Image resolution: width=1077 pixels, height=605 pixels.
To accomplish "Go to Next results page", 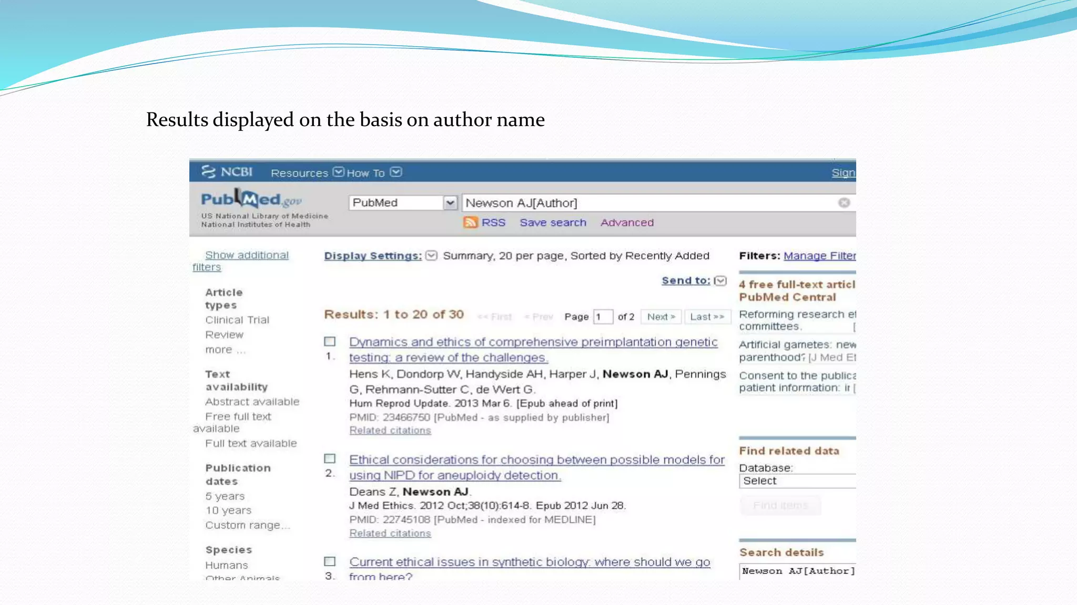I will coord(661,317).
